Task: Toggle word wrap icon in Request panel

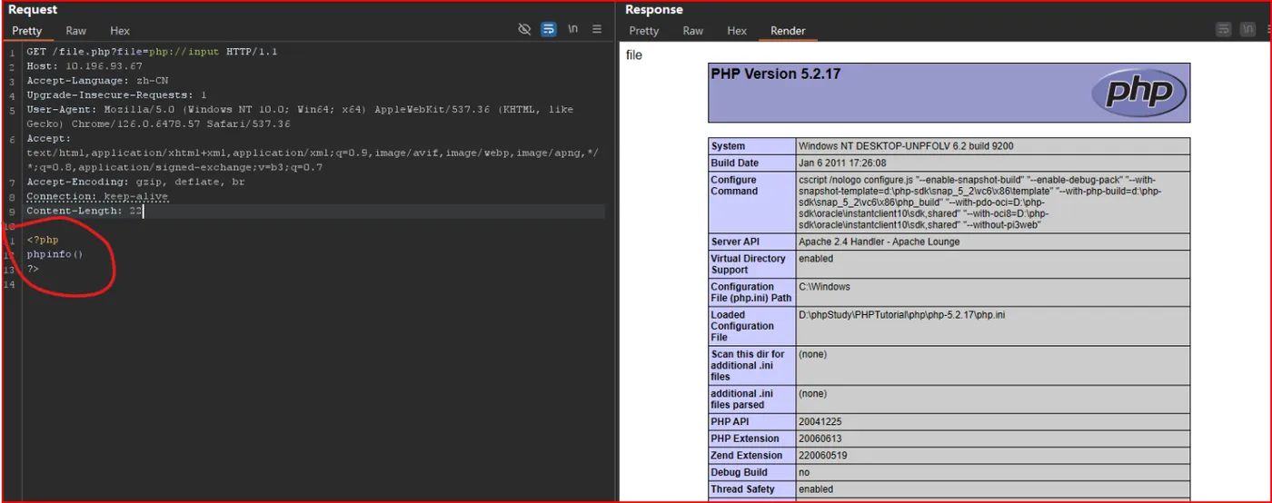Action: pyautogui.click(x=548, y=29)
